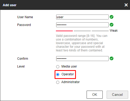Viewport: 130px width, 101px height.
Task: Cancel adding the user
Action: tap(117, 95)
